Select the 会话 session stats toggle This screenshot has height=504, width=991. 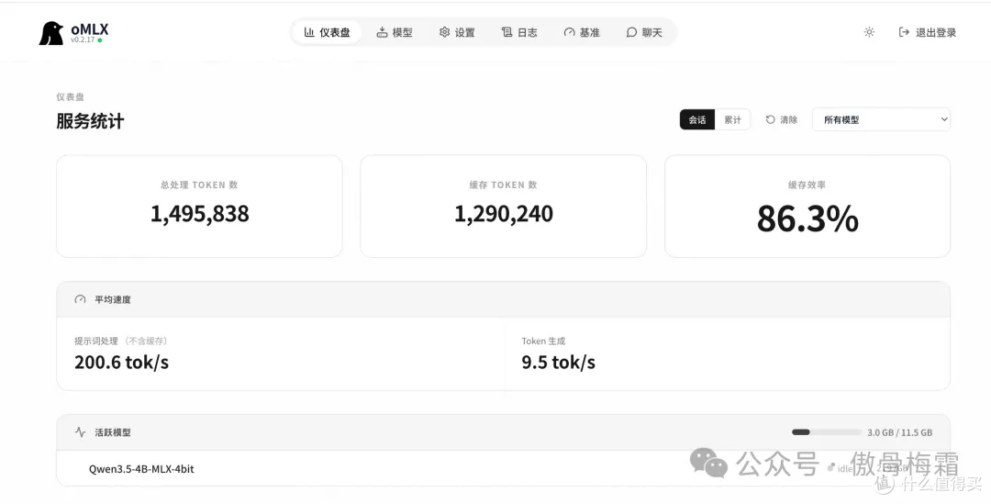click(x=697, y=119)
